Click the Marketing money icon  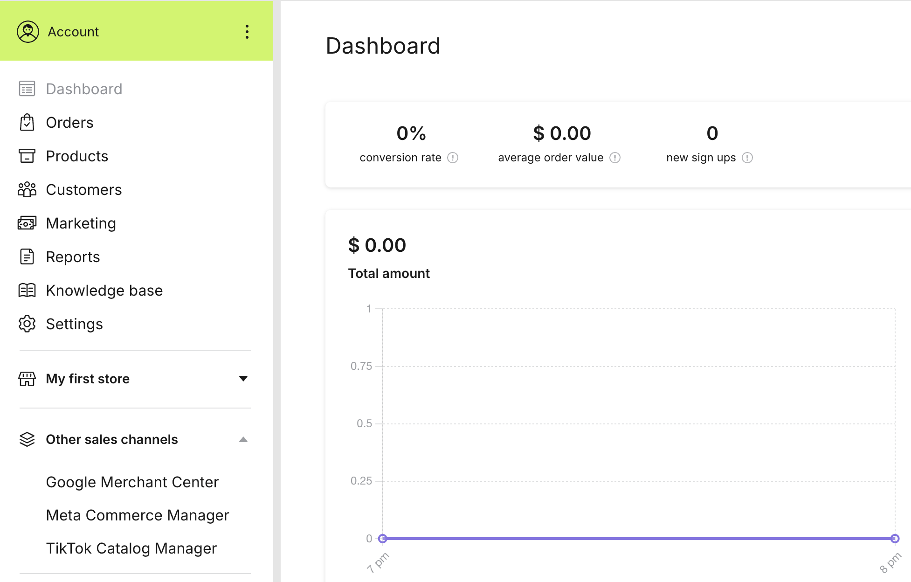coord(27,223)
